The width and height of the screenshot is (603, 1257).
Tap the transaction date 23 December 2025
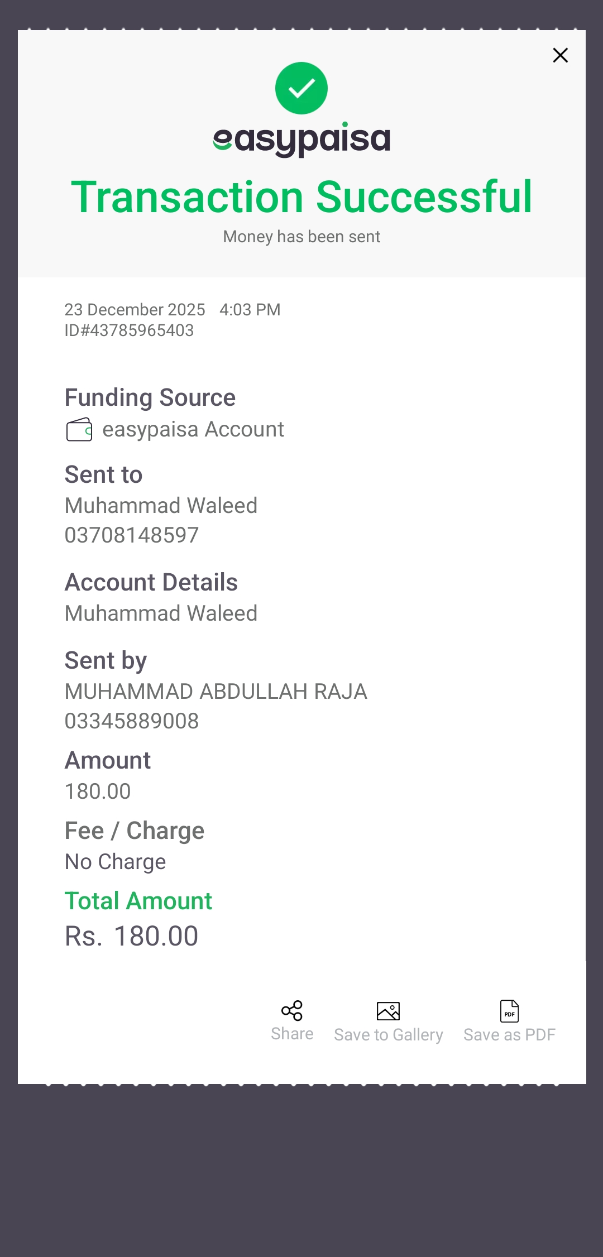(135, 310)
